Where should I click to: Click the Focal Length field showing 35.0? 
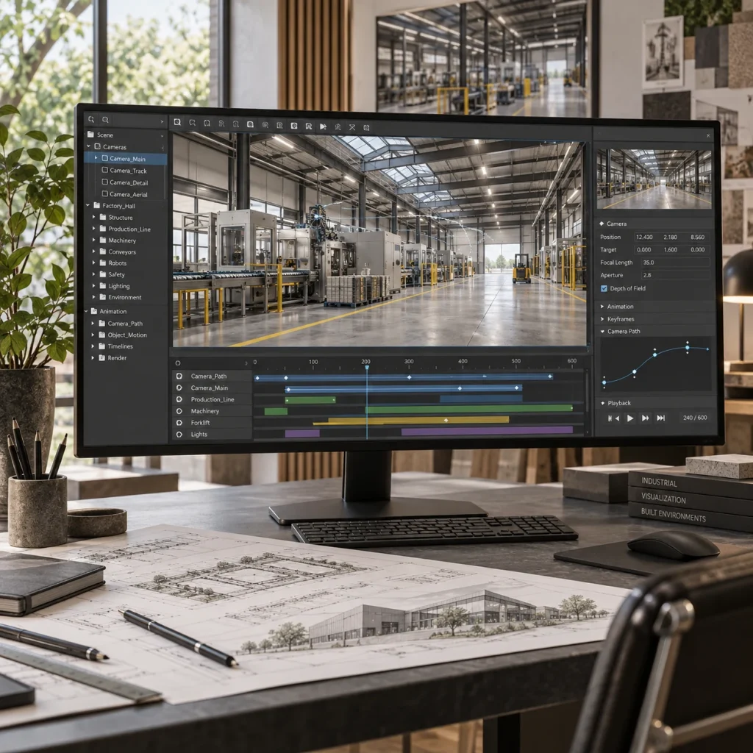pos(675,263)
